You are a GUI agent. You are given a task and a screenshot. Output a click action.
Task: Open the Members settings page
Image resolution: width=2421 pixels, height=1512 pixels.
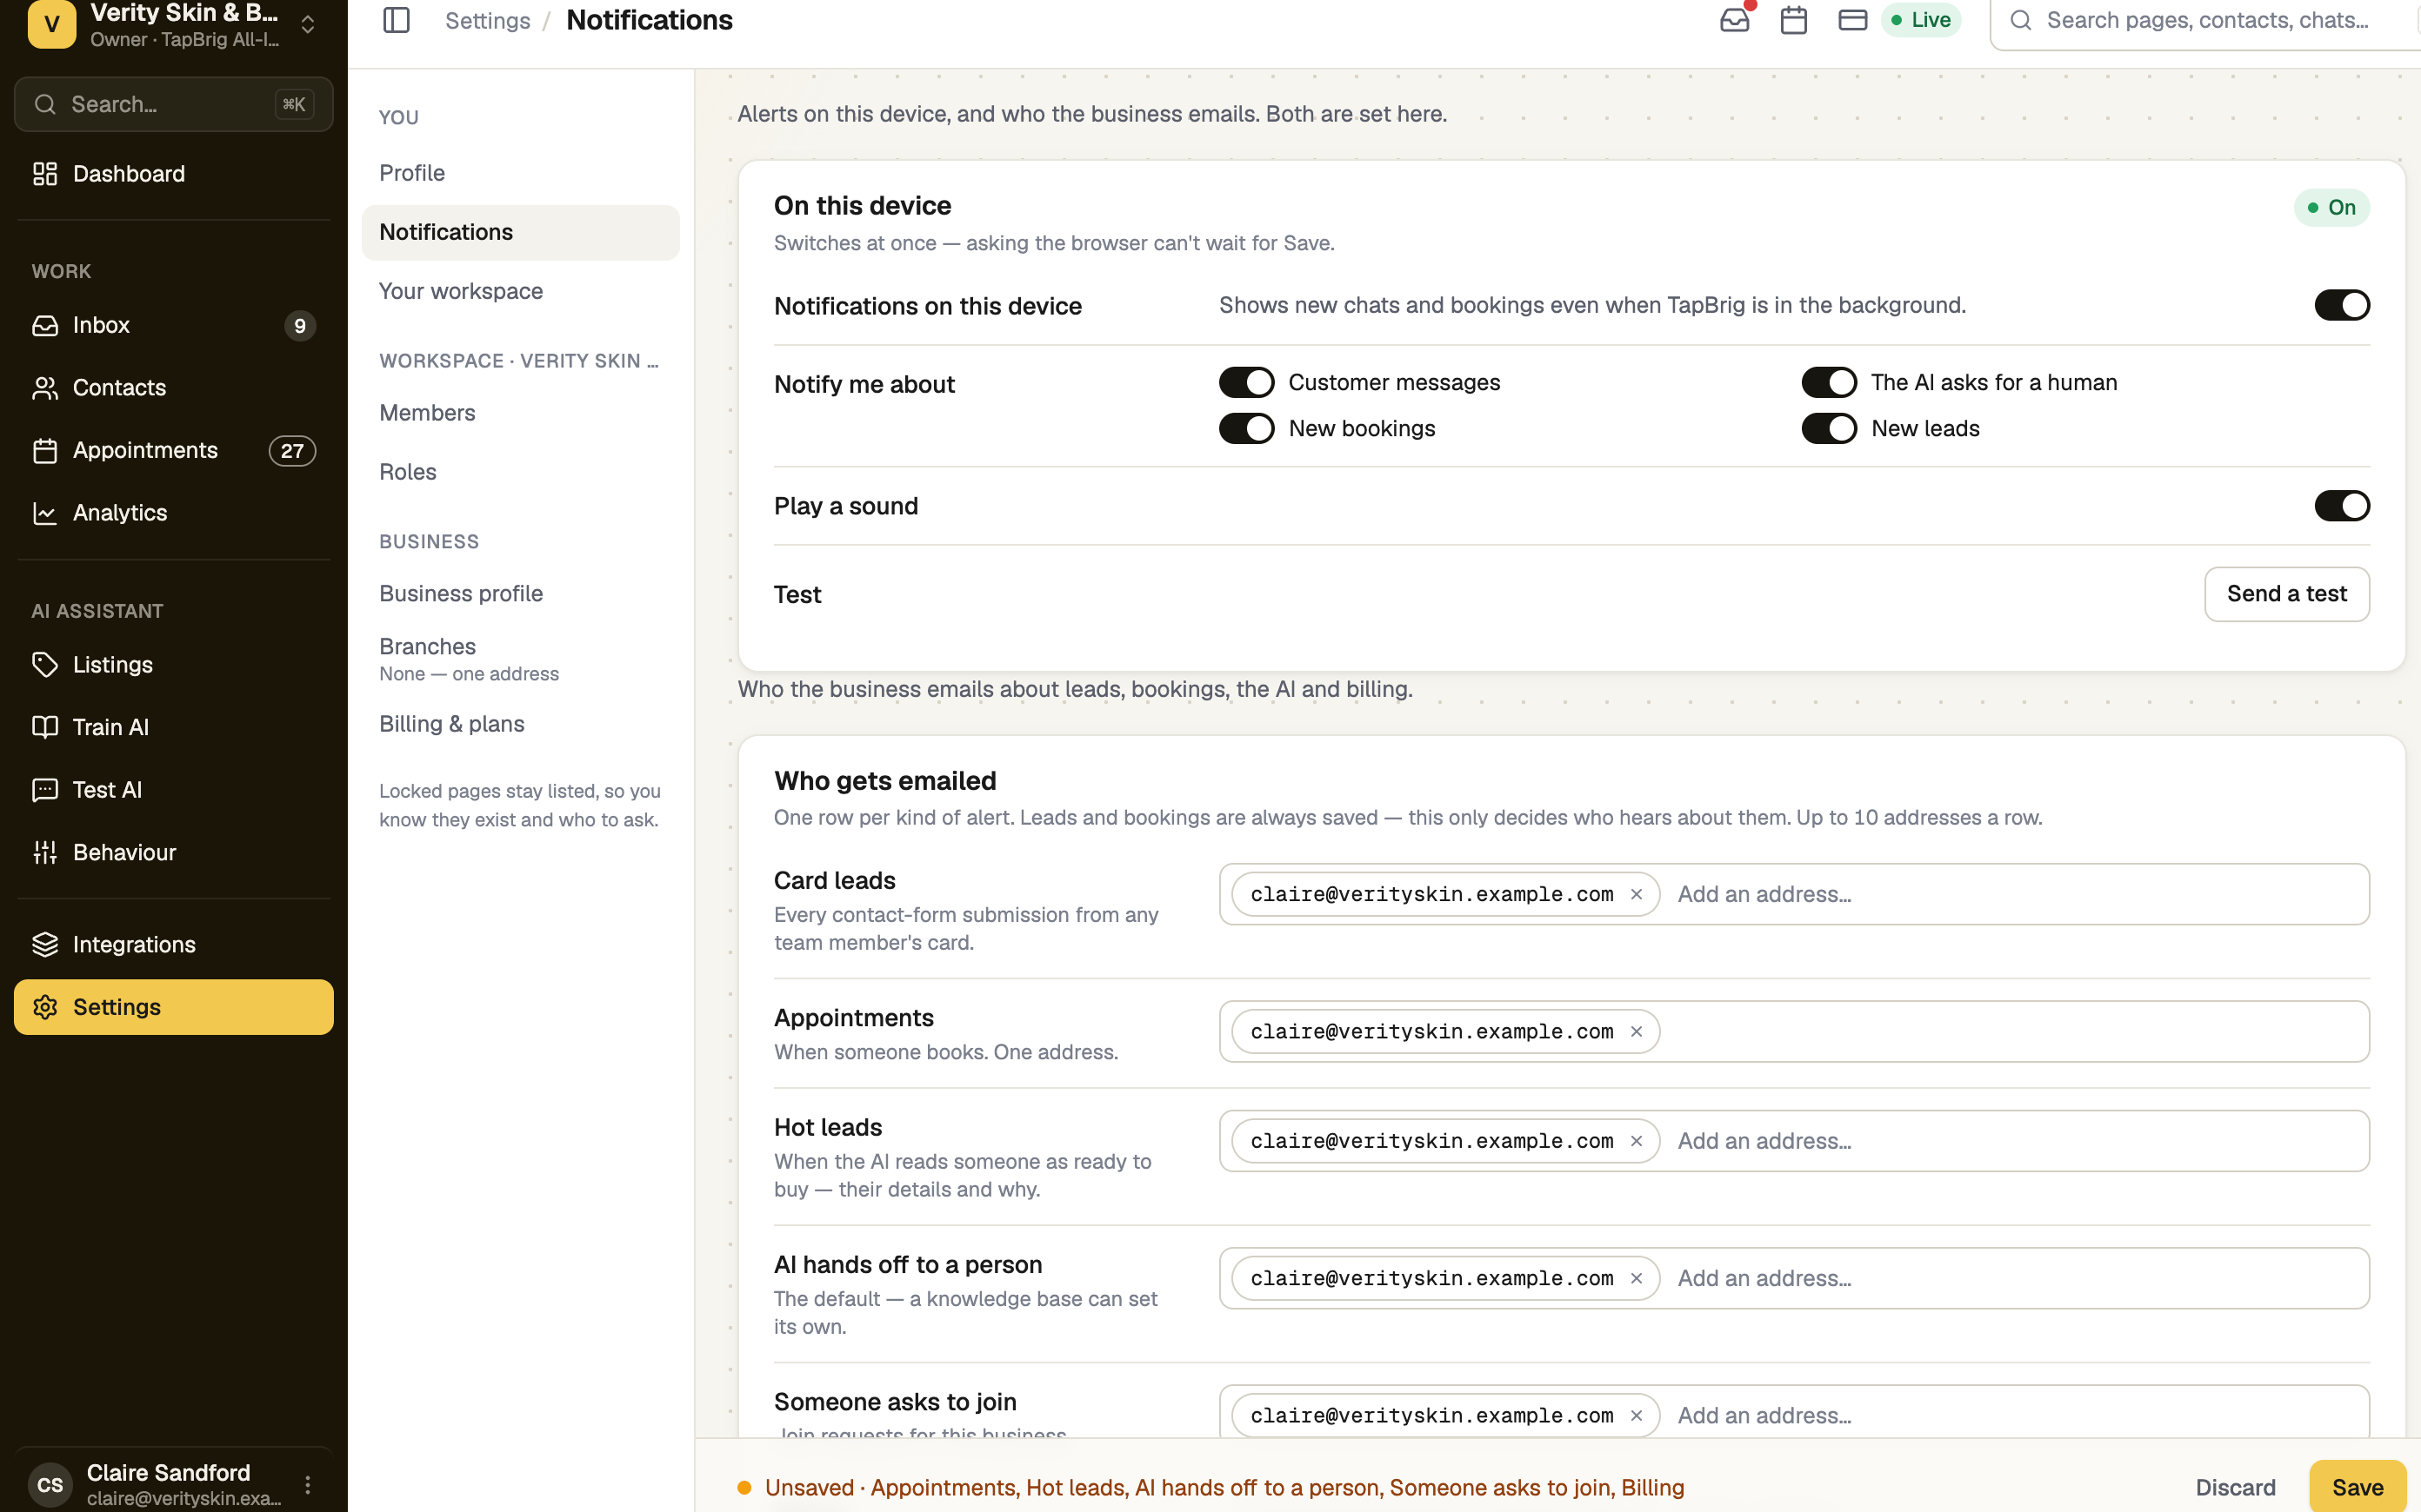[520, 413]
